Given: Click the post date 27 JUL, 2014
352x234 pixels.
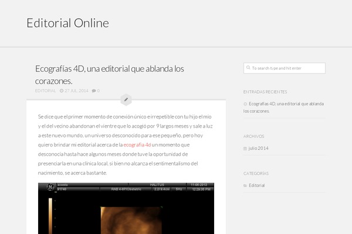Looking at the screenshot, I should (76, 91).
